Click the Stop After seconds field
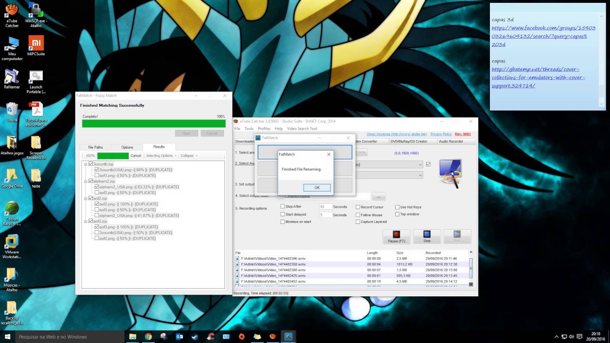Image resolution: width=610 pixels, height=343 pixels. click(325, 207)
